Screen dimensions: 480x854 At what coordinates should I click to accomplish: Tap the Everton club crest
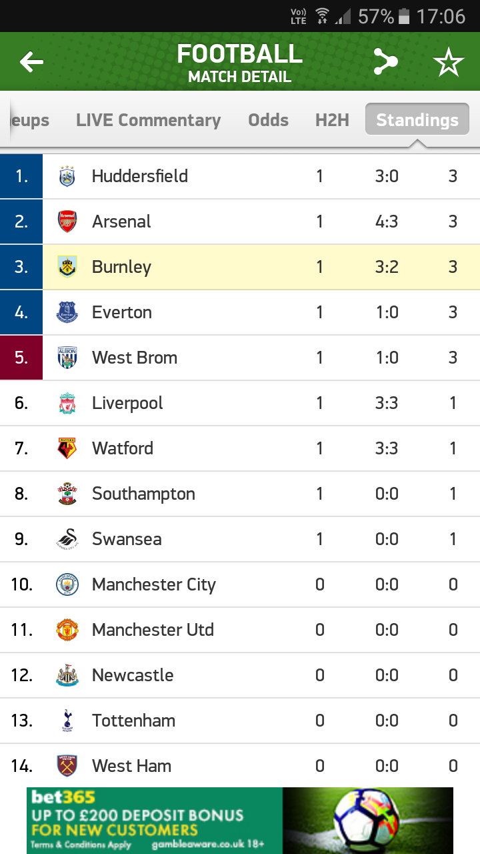[x=67, y=312]
